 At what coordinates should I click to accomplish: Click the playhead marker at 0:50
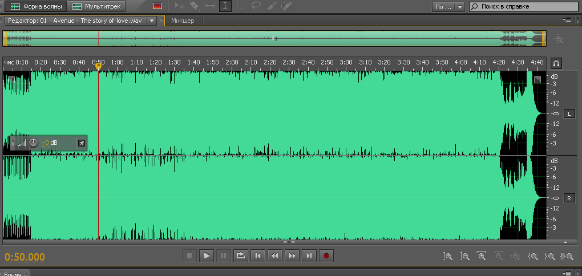click(x=98, y=67)
